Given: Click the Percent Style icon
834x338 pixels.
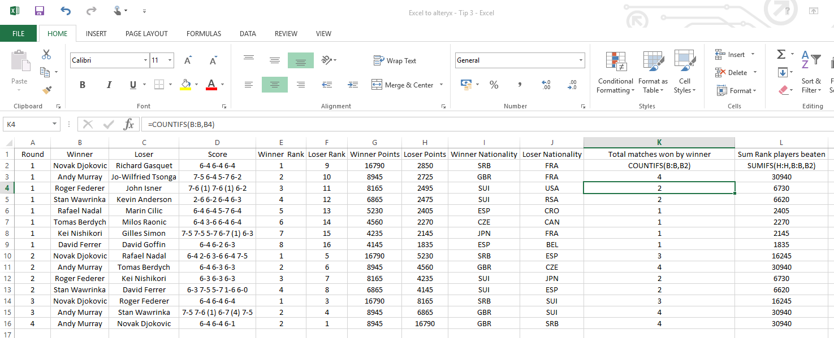Looking at the screenshot, I should pos(494,85).
